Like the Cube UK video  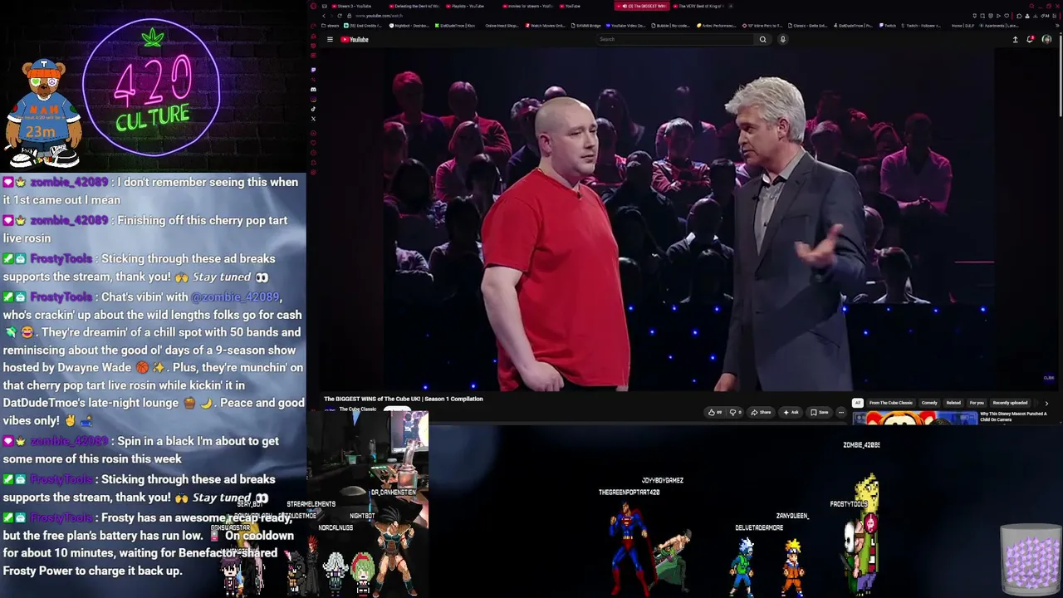714,412
